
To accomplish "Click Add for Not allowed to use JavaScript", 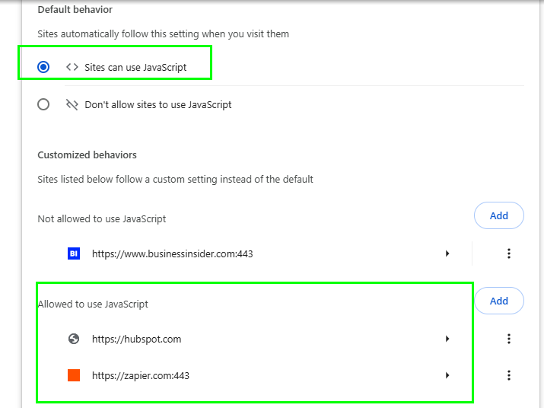I will click(x=499, y=215).
